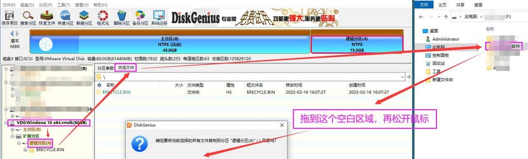Collapse the 逻辑分区(4) tree node
This screenshot has height=159, width=528.
(19, 143)
